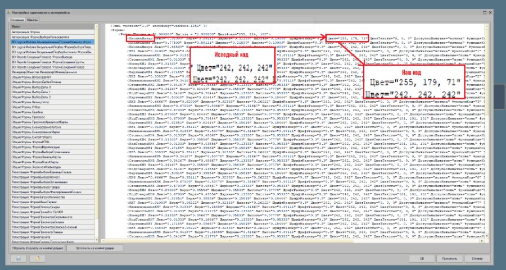
Task: Select highlighted BO.LogicalModules.АльтернативныеГорячиеКлавиши row
Action: [x=53, y=42]
